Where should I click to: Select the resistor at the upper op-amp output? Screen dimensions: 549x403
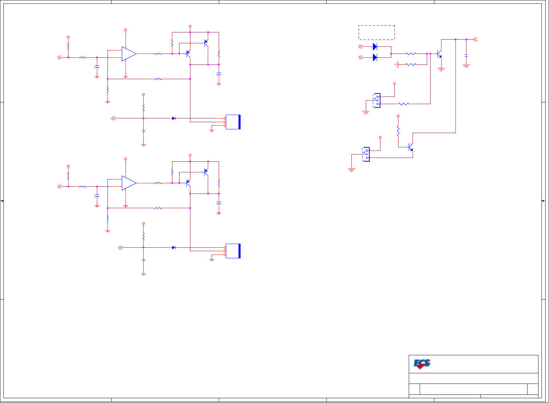click(x=158, y=54)
